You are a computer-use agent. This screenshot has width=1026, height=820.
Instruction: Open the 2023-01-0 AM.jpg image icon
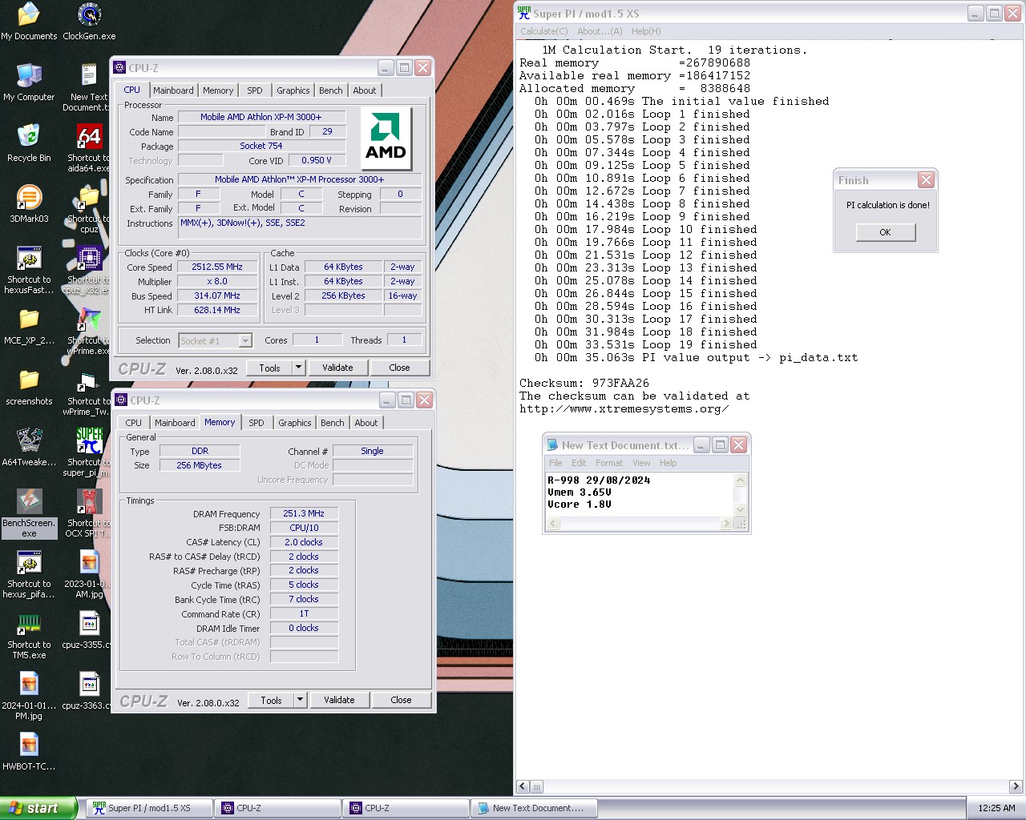pos(89,573)
